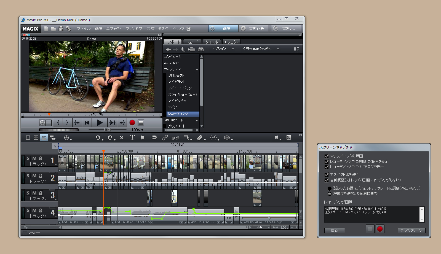
Task: Mute track 2
Action: 34,175
